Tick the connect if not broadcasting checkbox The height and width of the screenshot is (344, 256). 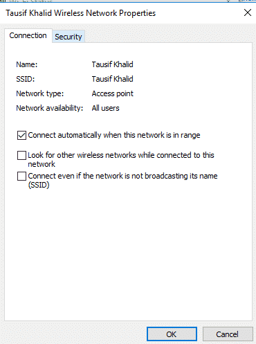pyautogui.click(x=21, y=176)
